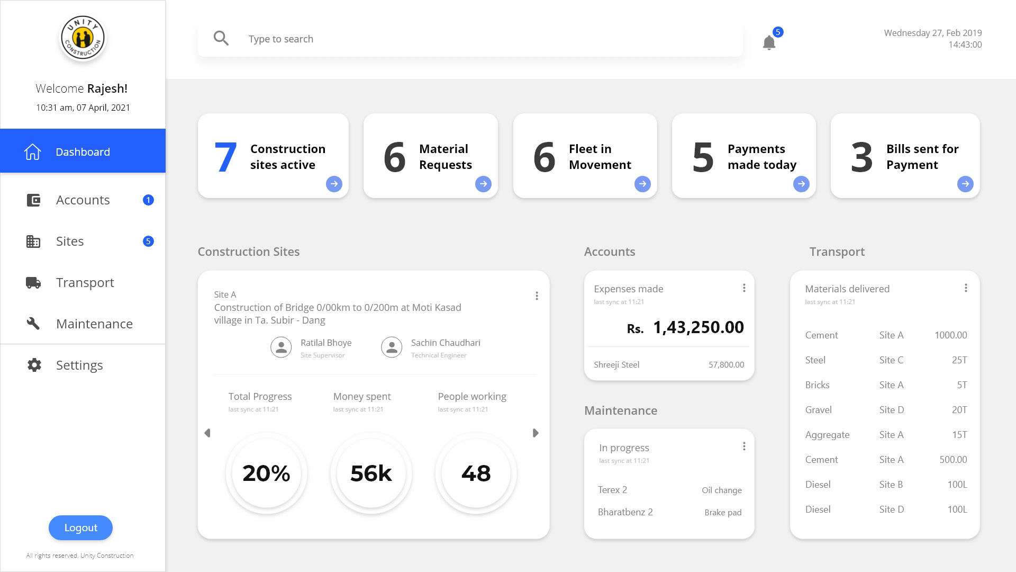
Task: Click the Unity Construction logo
Action: [83, 38]
